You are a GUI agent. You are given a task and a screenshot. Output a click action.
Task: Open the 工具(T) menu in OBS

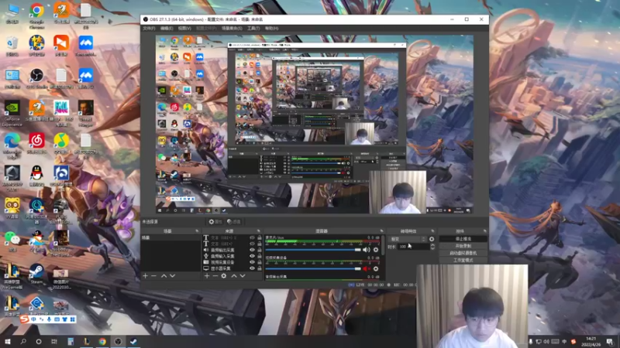click(x=253, y=29)
